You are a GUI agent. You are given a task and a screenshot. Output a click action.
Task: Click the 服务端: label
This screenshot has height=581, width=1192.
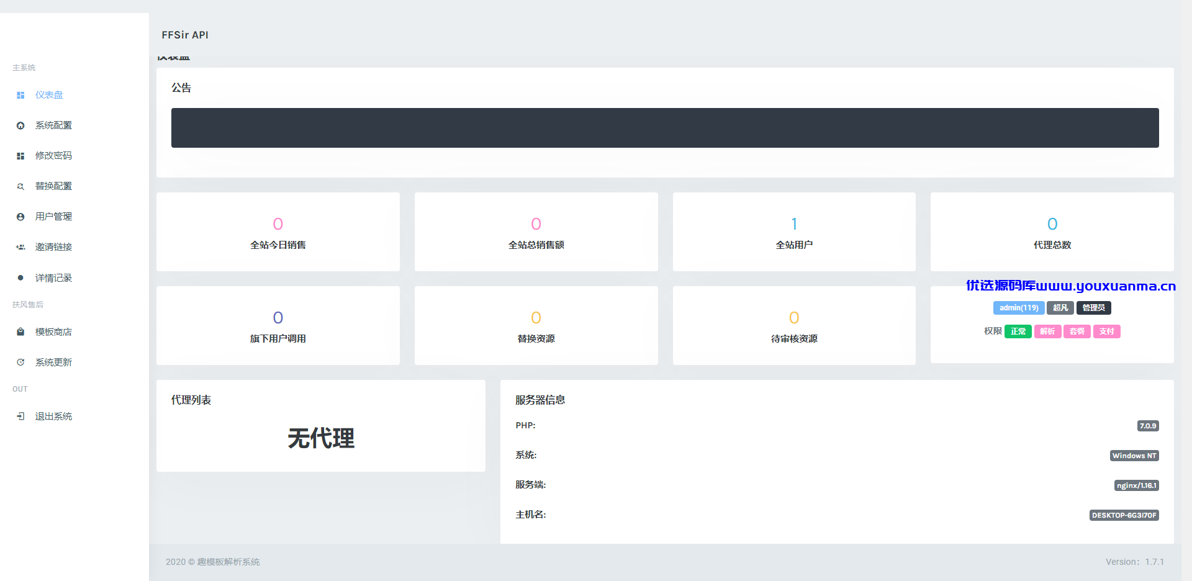(531, 485)
